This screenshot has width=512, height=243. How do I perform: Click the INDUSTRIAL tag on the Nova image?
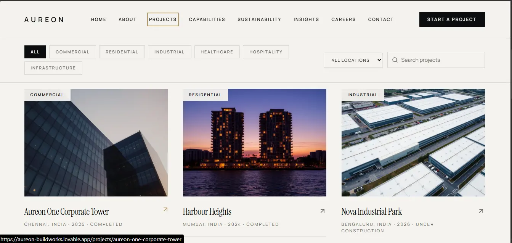click(x=363, y=95)
